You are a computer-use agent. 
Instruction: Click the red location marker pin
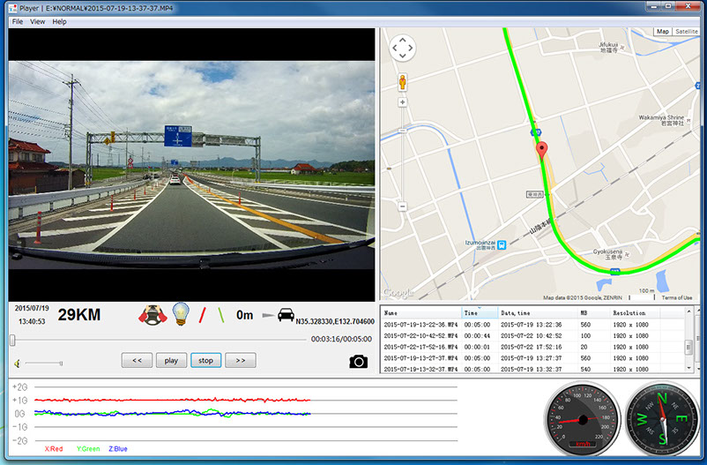(x=541, y=150)
